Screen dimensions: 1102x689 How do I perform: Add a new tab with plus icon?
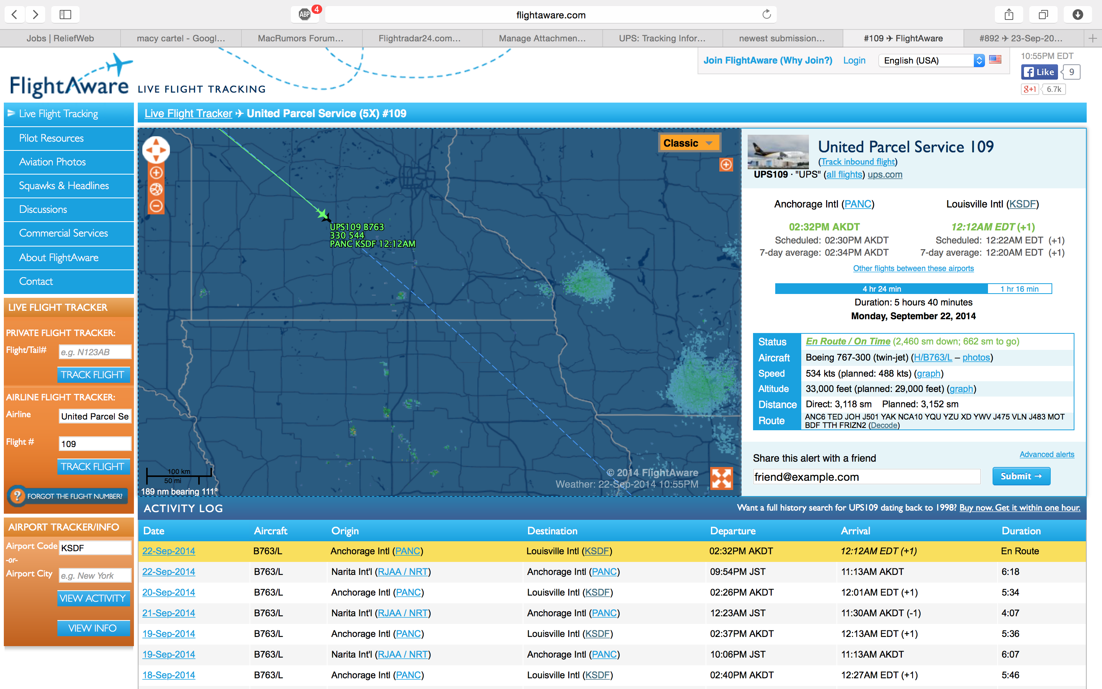pyautogui.click(x=1093, y=38)
